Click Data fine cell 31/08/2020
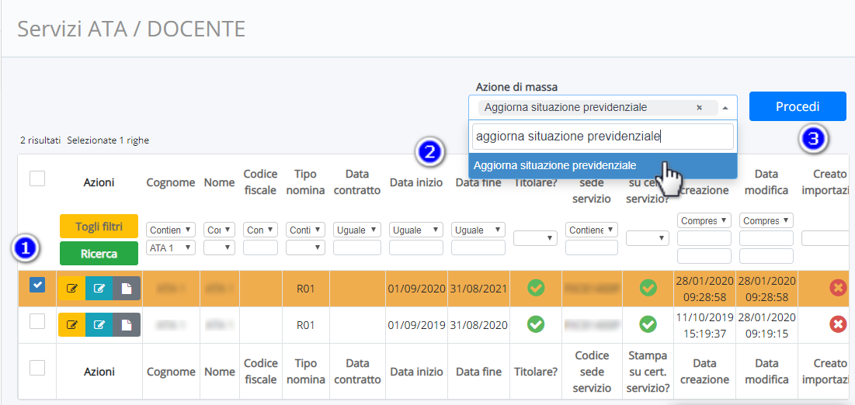The width and height of the screenshot is (855, 405). (479, 325)
